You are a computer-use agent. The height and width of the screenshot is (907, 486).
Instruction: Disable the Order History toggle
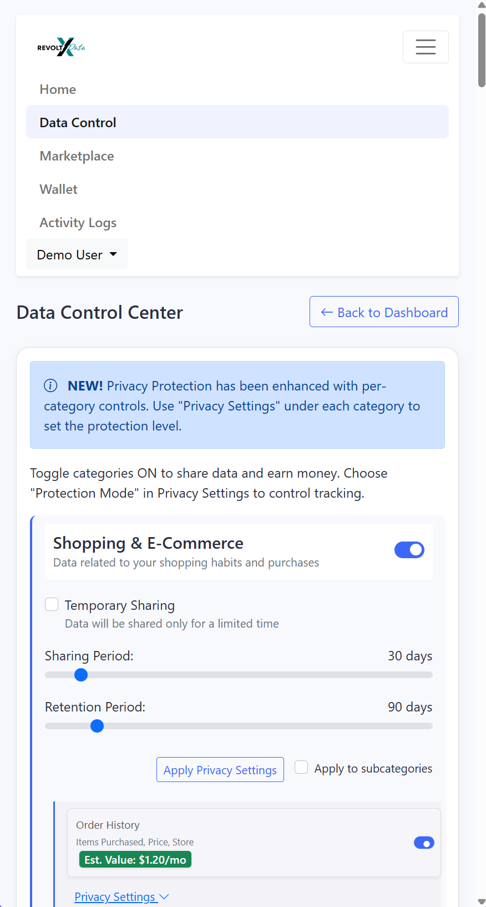coord(424,843)
